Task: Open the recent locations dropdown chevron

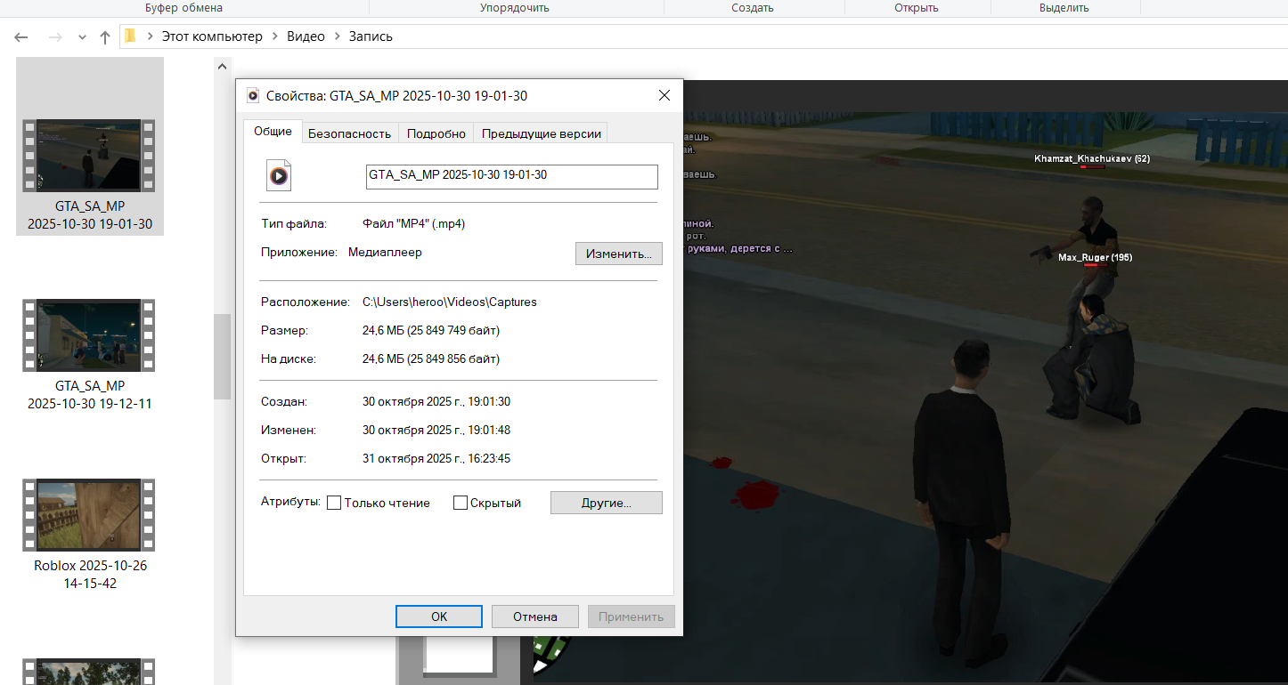Action: tap(83, 37)
